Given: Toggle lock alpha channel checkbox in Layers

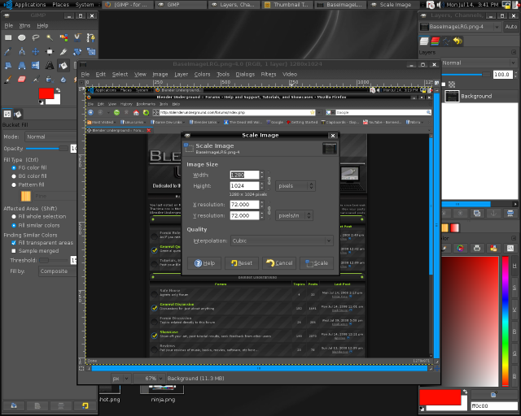Looking at the screenshot, I should 444,84.
